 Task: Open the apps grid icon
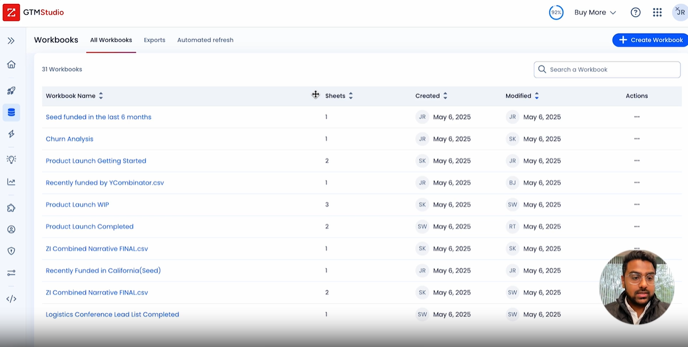657,12
